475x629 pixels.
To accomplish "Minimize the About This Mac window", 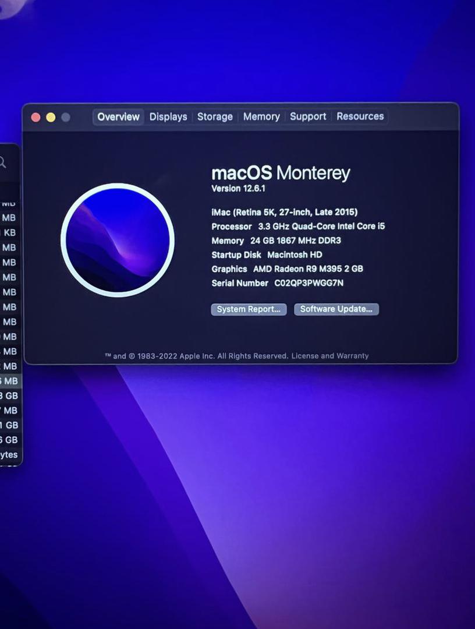I will (51, 117).
